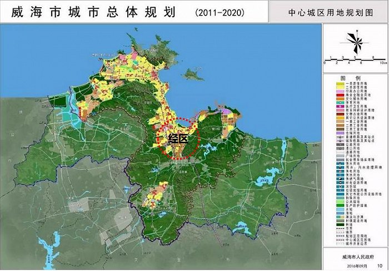The image size is (389, 271).
Task: Click the 二类工业用地 legend swatch
Action: (x=340, y=126)
